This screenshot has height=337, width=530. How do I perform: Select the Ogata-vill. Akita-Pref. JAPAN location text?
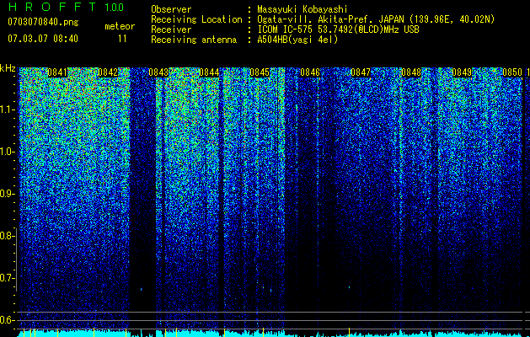click(376, 19)
